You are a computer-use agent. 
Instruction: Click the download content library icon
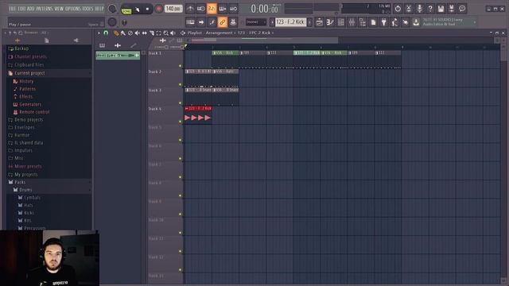[x=416, y=22]
